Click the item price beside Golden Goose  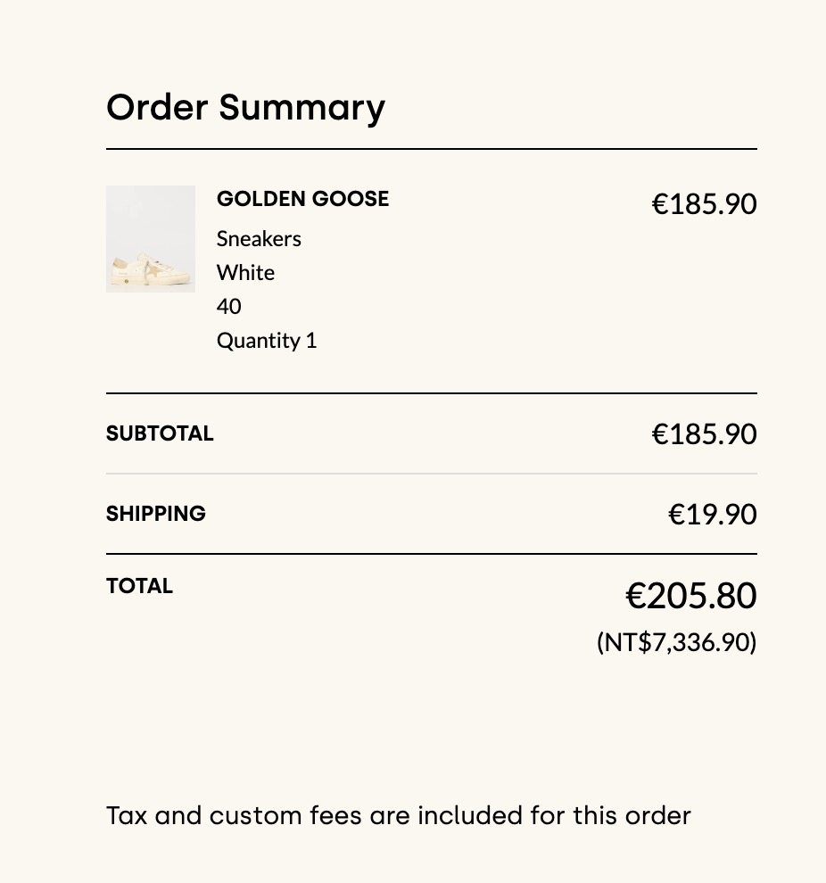point(704,204)
